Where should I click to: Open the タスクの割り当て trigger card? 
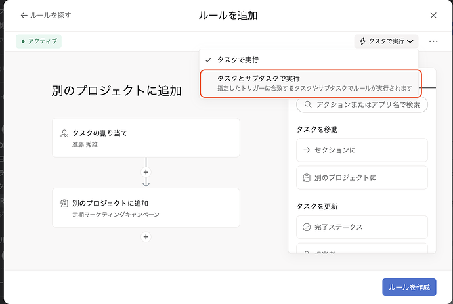(x=146, y=138)
